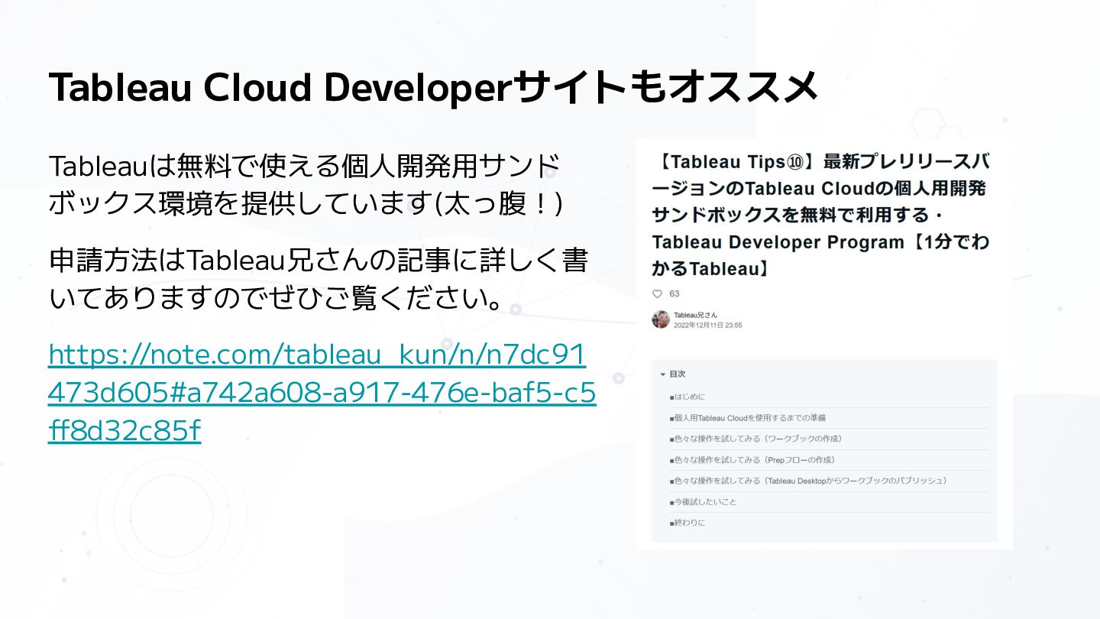Click the 2022年12月11日 23:55 date stamp
Viewport: 1100px width, 619px height.
707,326
